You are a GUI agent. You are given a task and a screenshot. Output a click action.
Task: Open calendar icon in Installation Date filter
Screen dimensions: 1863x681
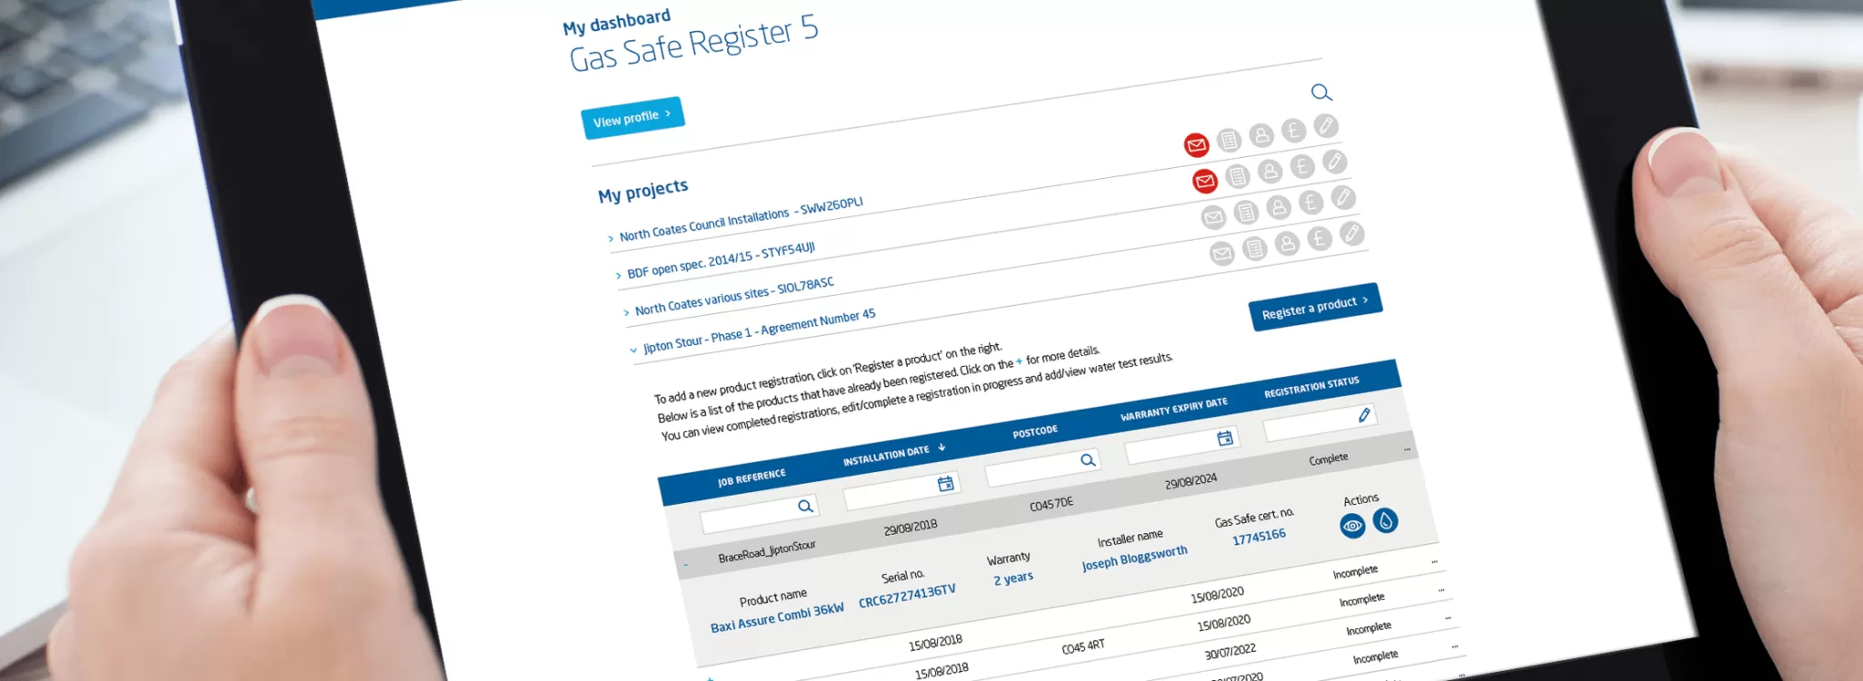point(946,483)
